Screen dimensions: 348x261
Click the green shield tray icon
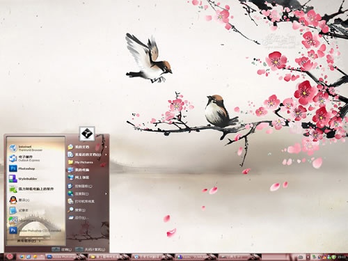coord(333,257)
